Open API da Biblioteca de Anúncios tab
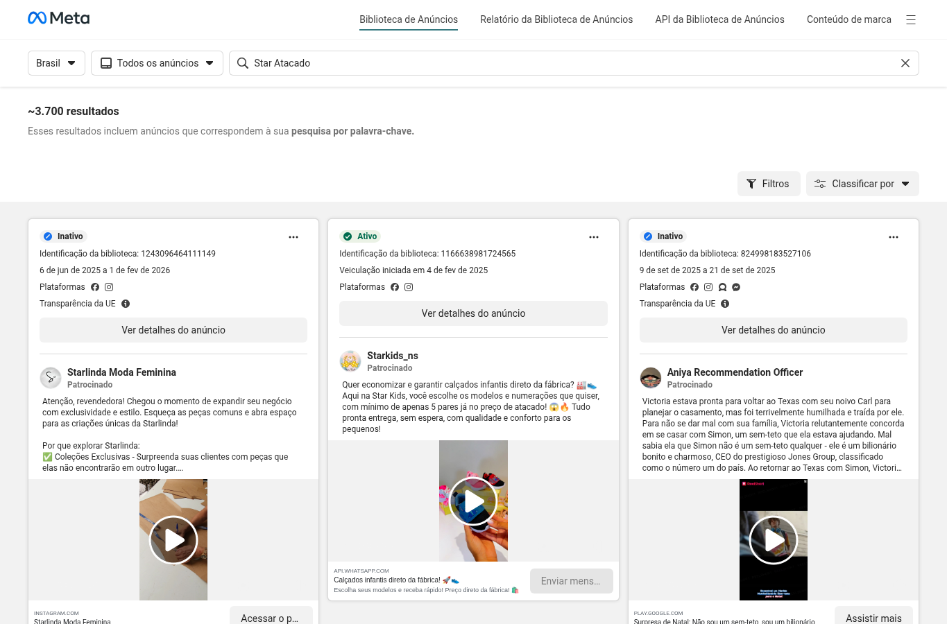This screenshot has height=624, width=947. pos(719,19)
